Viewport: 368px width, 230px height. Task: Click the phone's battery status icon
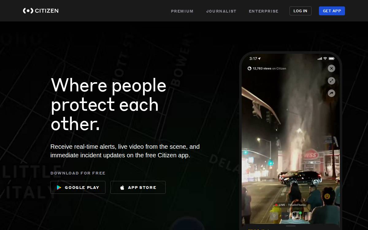[x=332, y=58]
